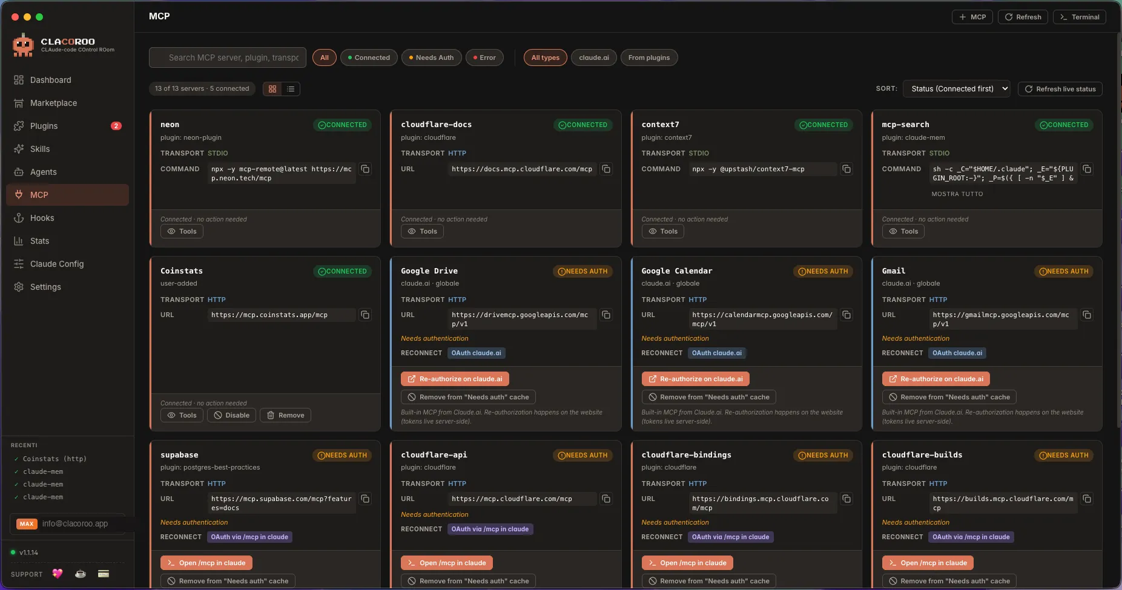
Task: Switch to grid view layout
Action: click(x=272, y=89)
